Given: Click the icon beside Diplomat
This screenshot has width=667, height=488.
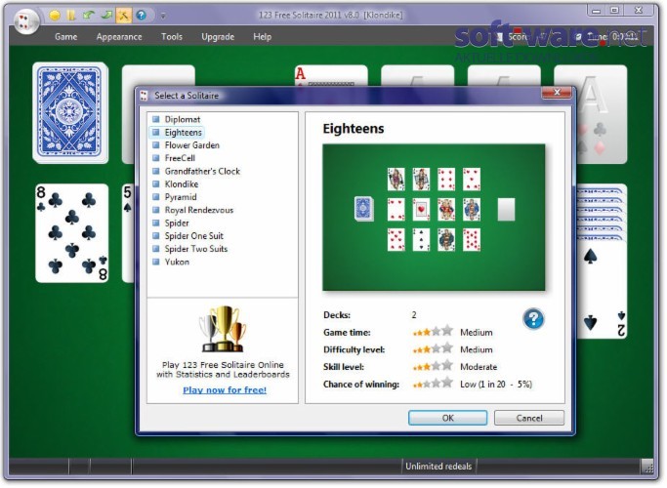Looking at the screenshot, I should point(155,119).
